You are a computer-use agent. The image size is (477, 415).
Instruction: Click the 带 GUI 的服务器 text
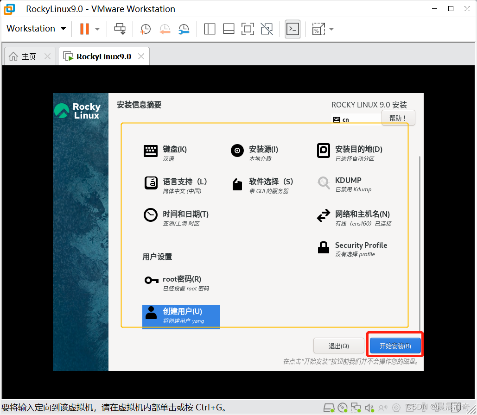pos(269,191)
